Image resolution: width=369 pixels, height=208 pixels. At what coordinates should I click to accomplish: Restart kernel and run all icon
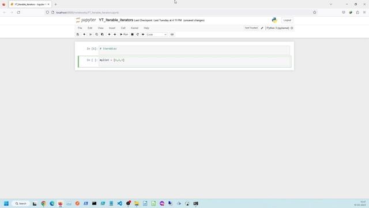click(x=143, y=35)
